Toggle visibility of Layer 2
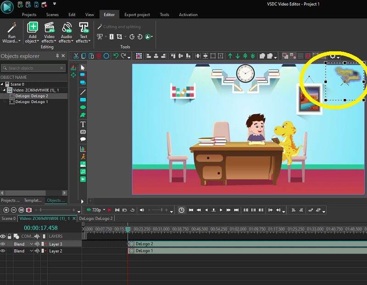This screenshot has height=285, width=367. pos(3,251)
